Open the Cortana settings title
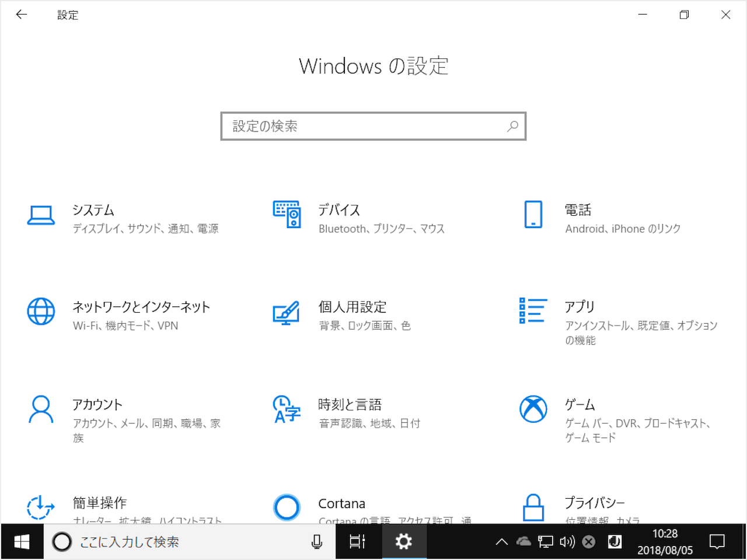747x560 pixels. (x=342, y=503)
